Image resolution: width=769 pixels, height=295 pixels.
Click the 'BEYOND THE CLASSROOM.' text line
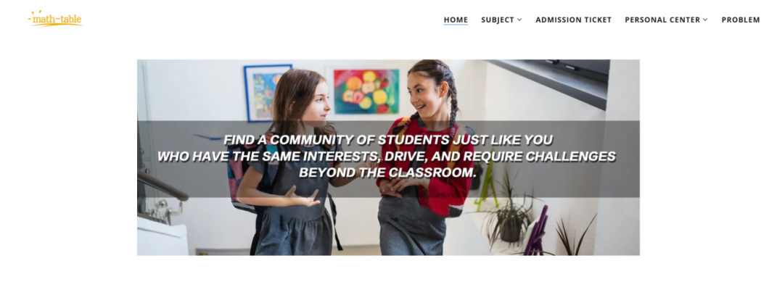coord(388,173)
